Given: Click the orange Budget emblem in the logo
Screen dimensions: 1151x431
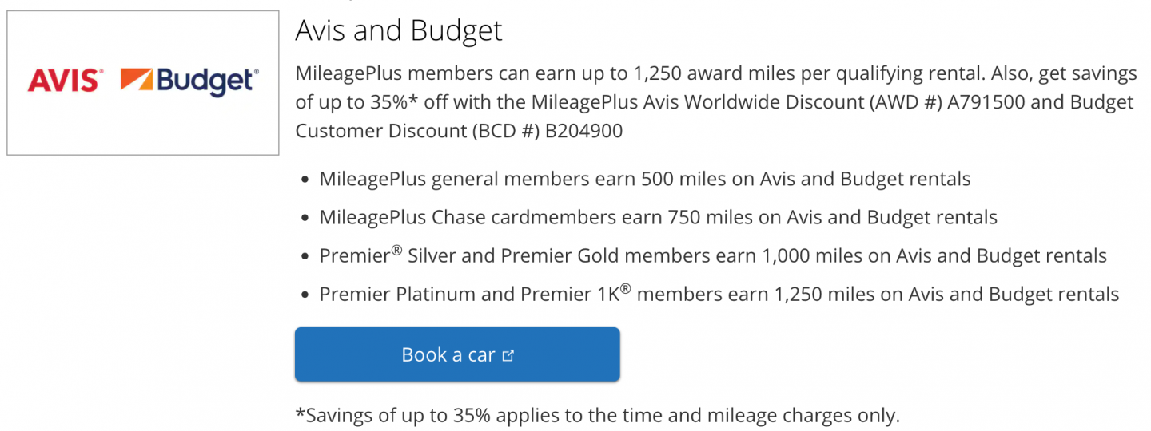Looking at the screenshot, I should 137,81.
